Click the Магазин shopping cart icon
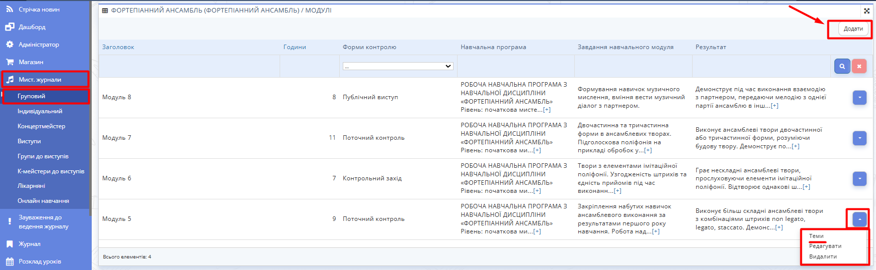Screen dimensions: 876x270 click(x=10, y=62)
